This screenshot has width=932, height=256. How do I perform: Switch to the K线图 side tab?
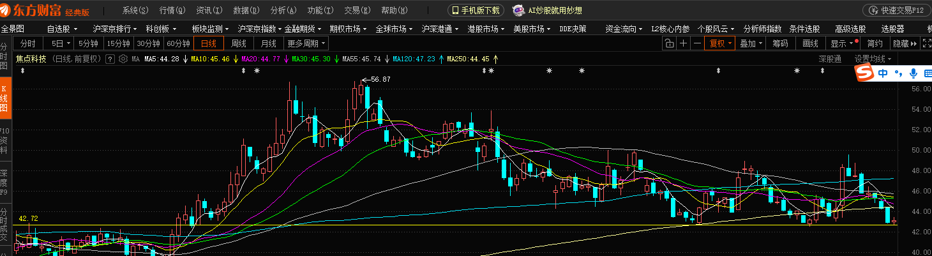[x=5, y=98]
